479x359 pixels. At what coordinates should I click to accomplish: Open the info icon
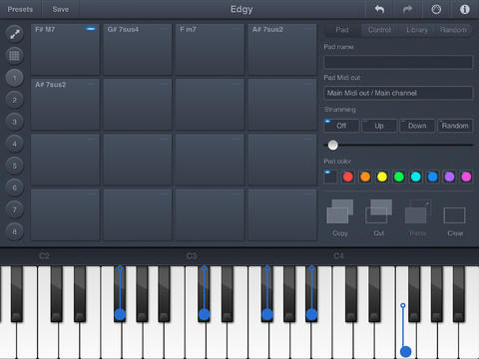click(x=465, y=9)
